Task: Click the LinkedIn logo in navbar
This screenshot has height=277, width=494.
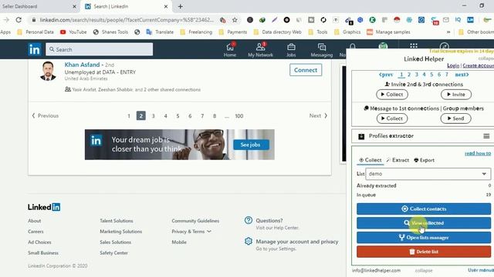Action: pos(34,49)
